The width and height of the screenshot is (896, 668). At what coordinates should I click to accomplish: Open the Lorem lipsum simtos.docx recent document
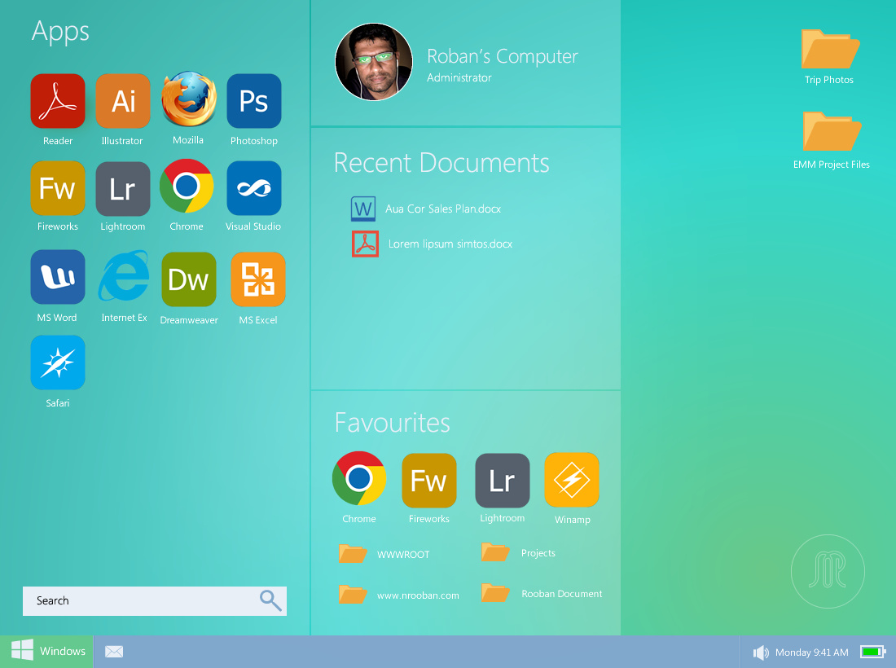point(449,244)
